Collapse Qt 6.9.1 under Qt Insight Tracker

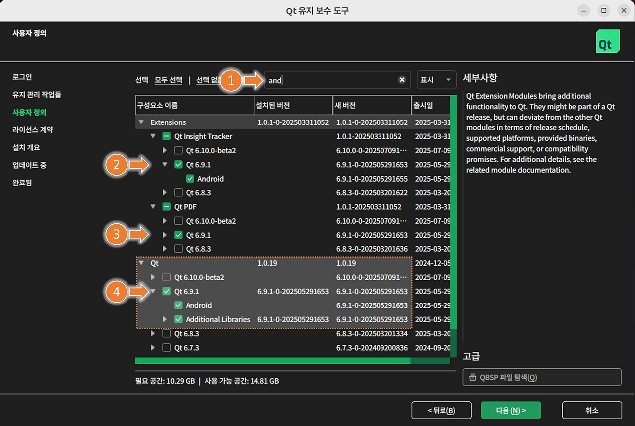pyautogui.click(x=165, y=165)
